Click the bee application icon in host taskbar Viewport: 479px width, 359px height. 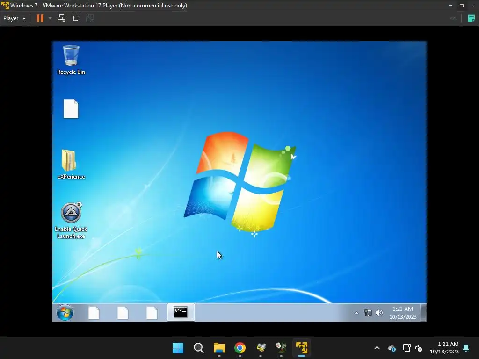(261, 348)
